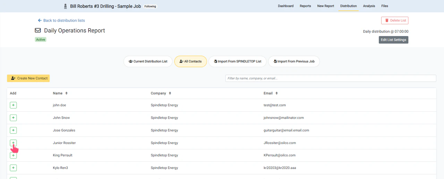Image resolution: width=444 pixels, height=179 pixels.
Task: Click the name King Perrault
Action: click(62, 155)
